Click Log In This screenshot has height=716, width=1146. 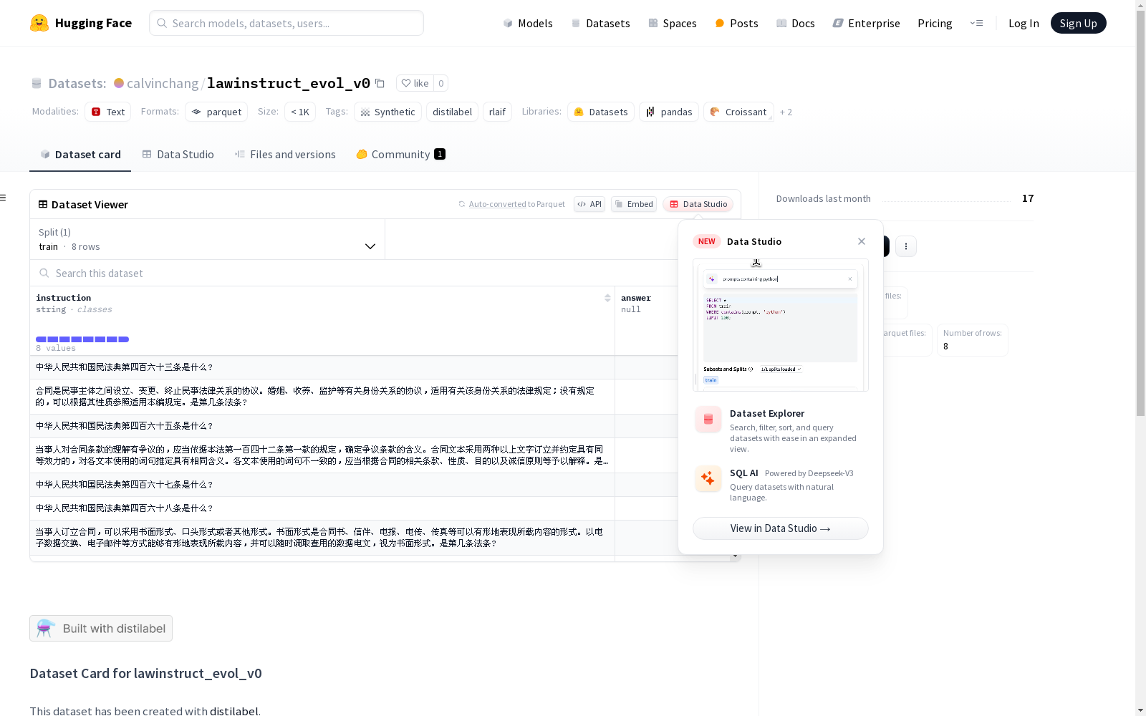pyautogui.click(x=1024, y=23)
